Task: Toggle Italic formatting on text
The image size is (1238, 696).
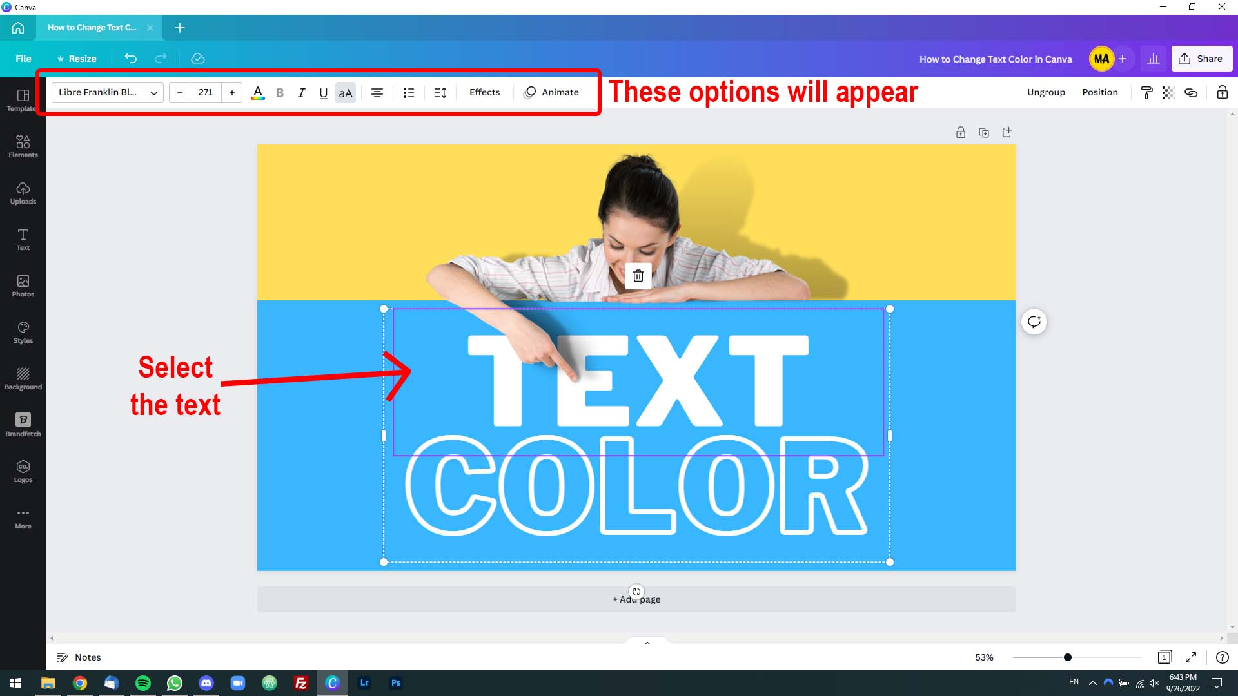Action: pos(300,92)
